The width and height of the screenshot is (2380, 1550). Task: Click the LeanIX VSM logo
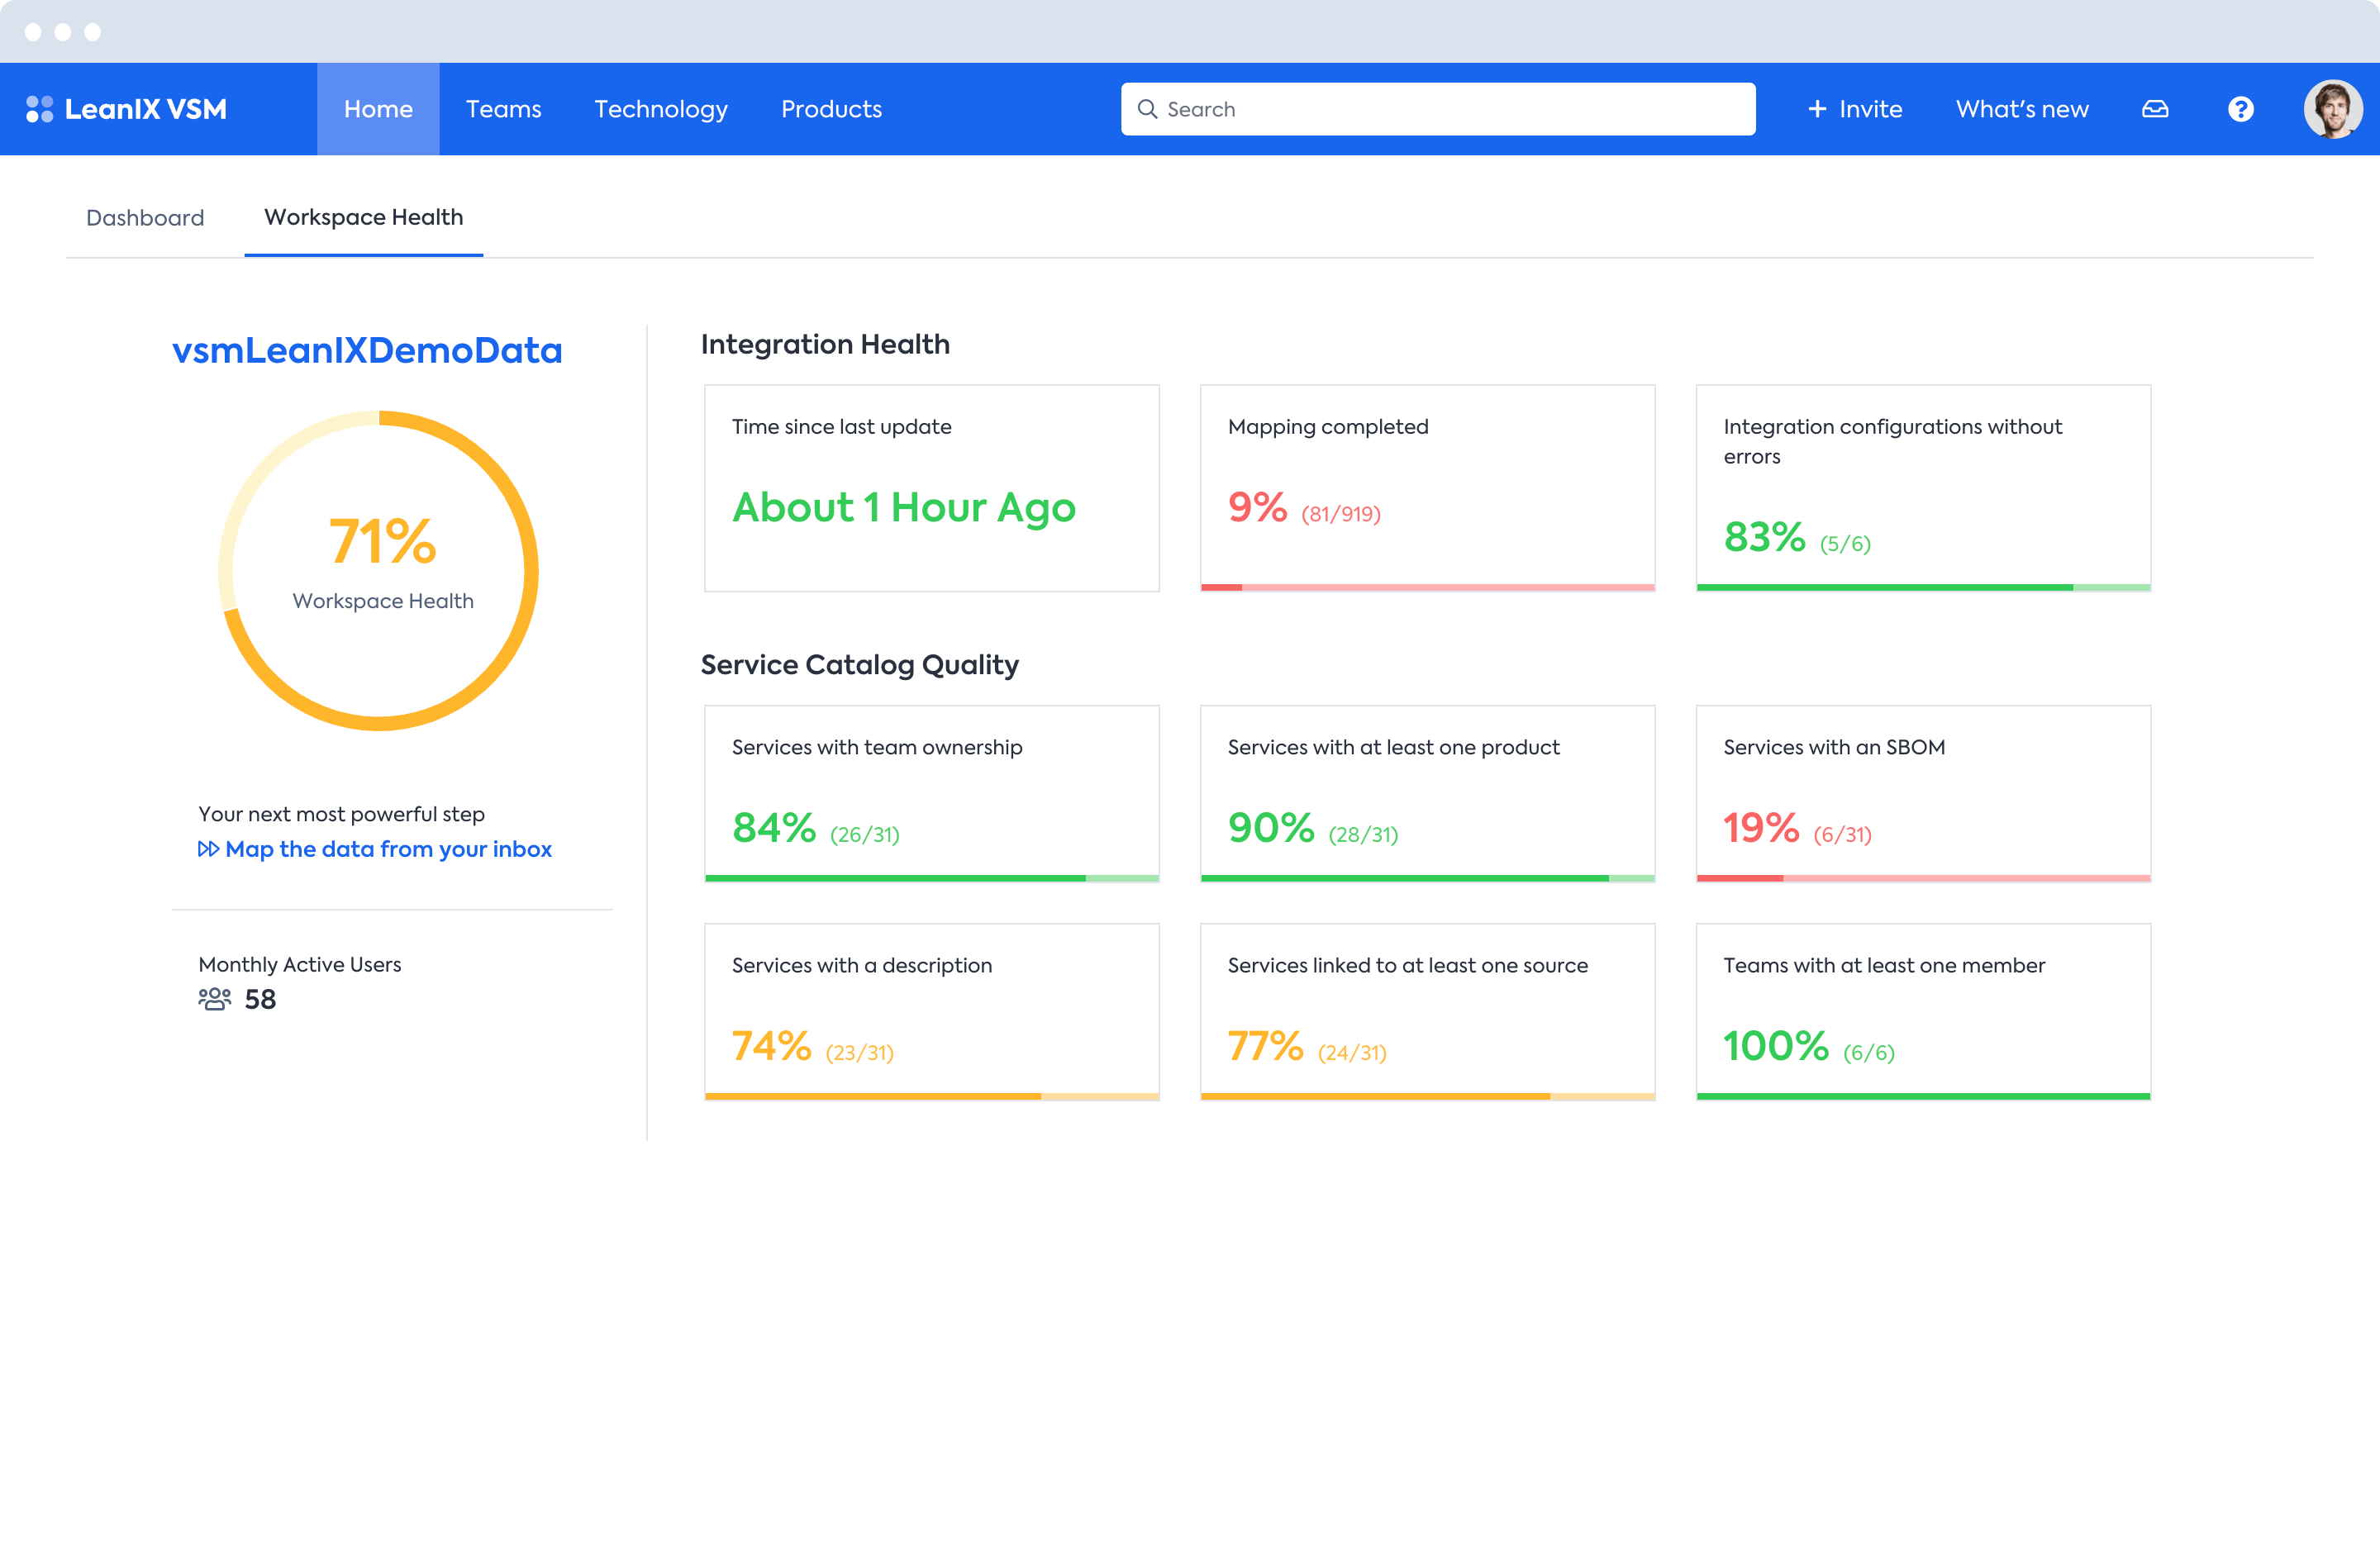(x=126, y=109)
